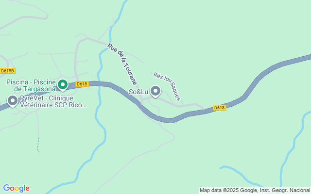Click the Rue de la Tourane label
Image resolution: width=311 pixels, height=194 pixels.
(122, 64)
